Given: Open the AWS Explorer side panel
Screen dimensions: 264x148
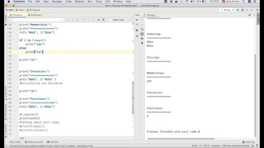Looking at the screenshot, I should [x=6, y=112].
